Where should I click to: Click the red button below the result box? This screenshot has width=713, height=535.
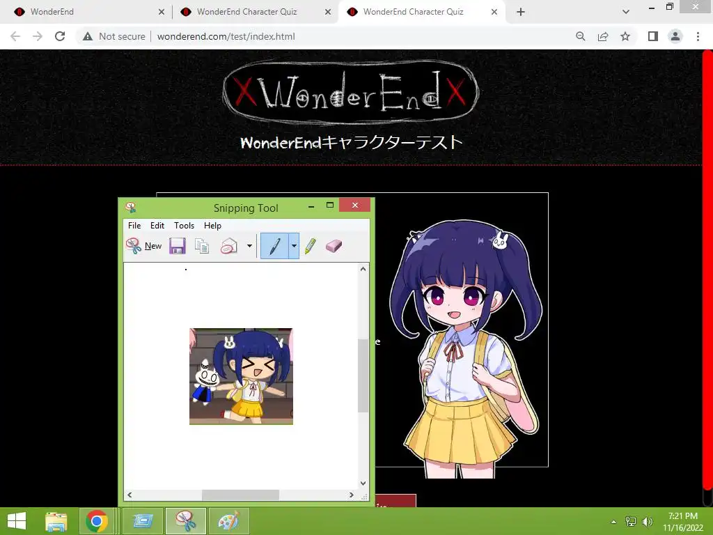395,500
